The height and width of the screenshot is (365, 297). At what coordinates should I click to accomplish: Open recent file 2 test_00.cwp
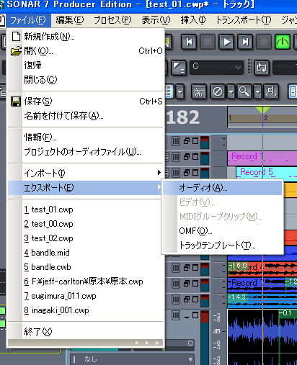click(86, 224)
